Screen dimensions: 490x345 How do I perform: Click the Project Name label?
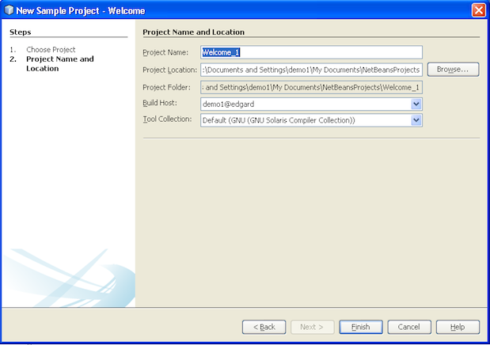point(165,52)
